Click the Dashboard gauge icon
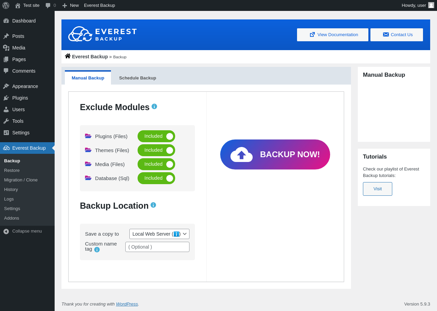The width and height of the screenshot is (437, 311). tap(6, 21)
